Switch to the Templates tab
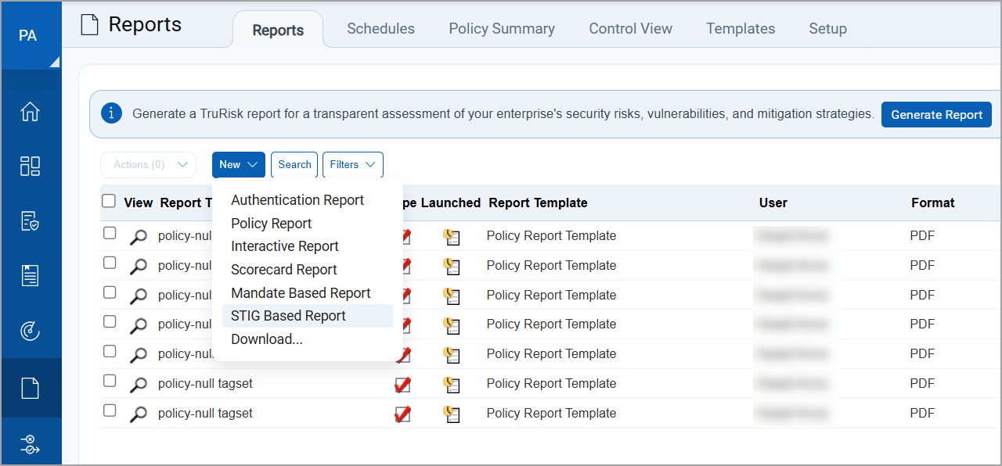The image size is (1002, 466). 741,29
